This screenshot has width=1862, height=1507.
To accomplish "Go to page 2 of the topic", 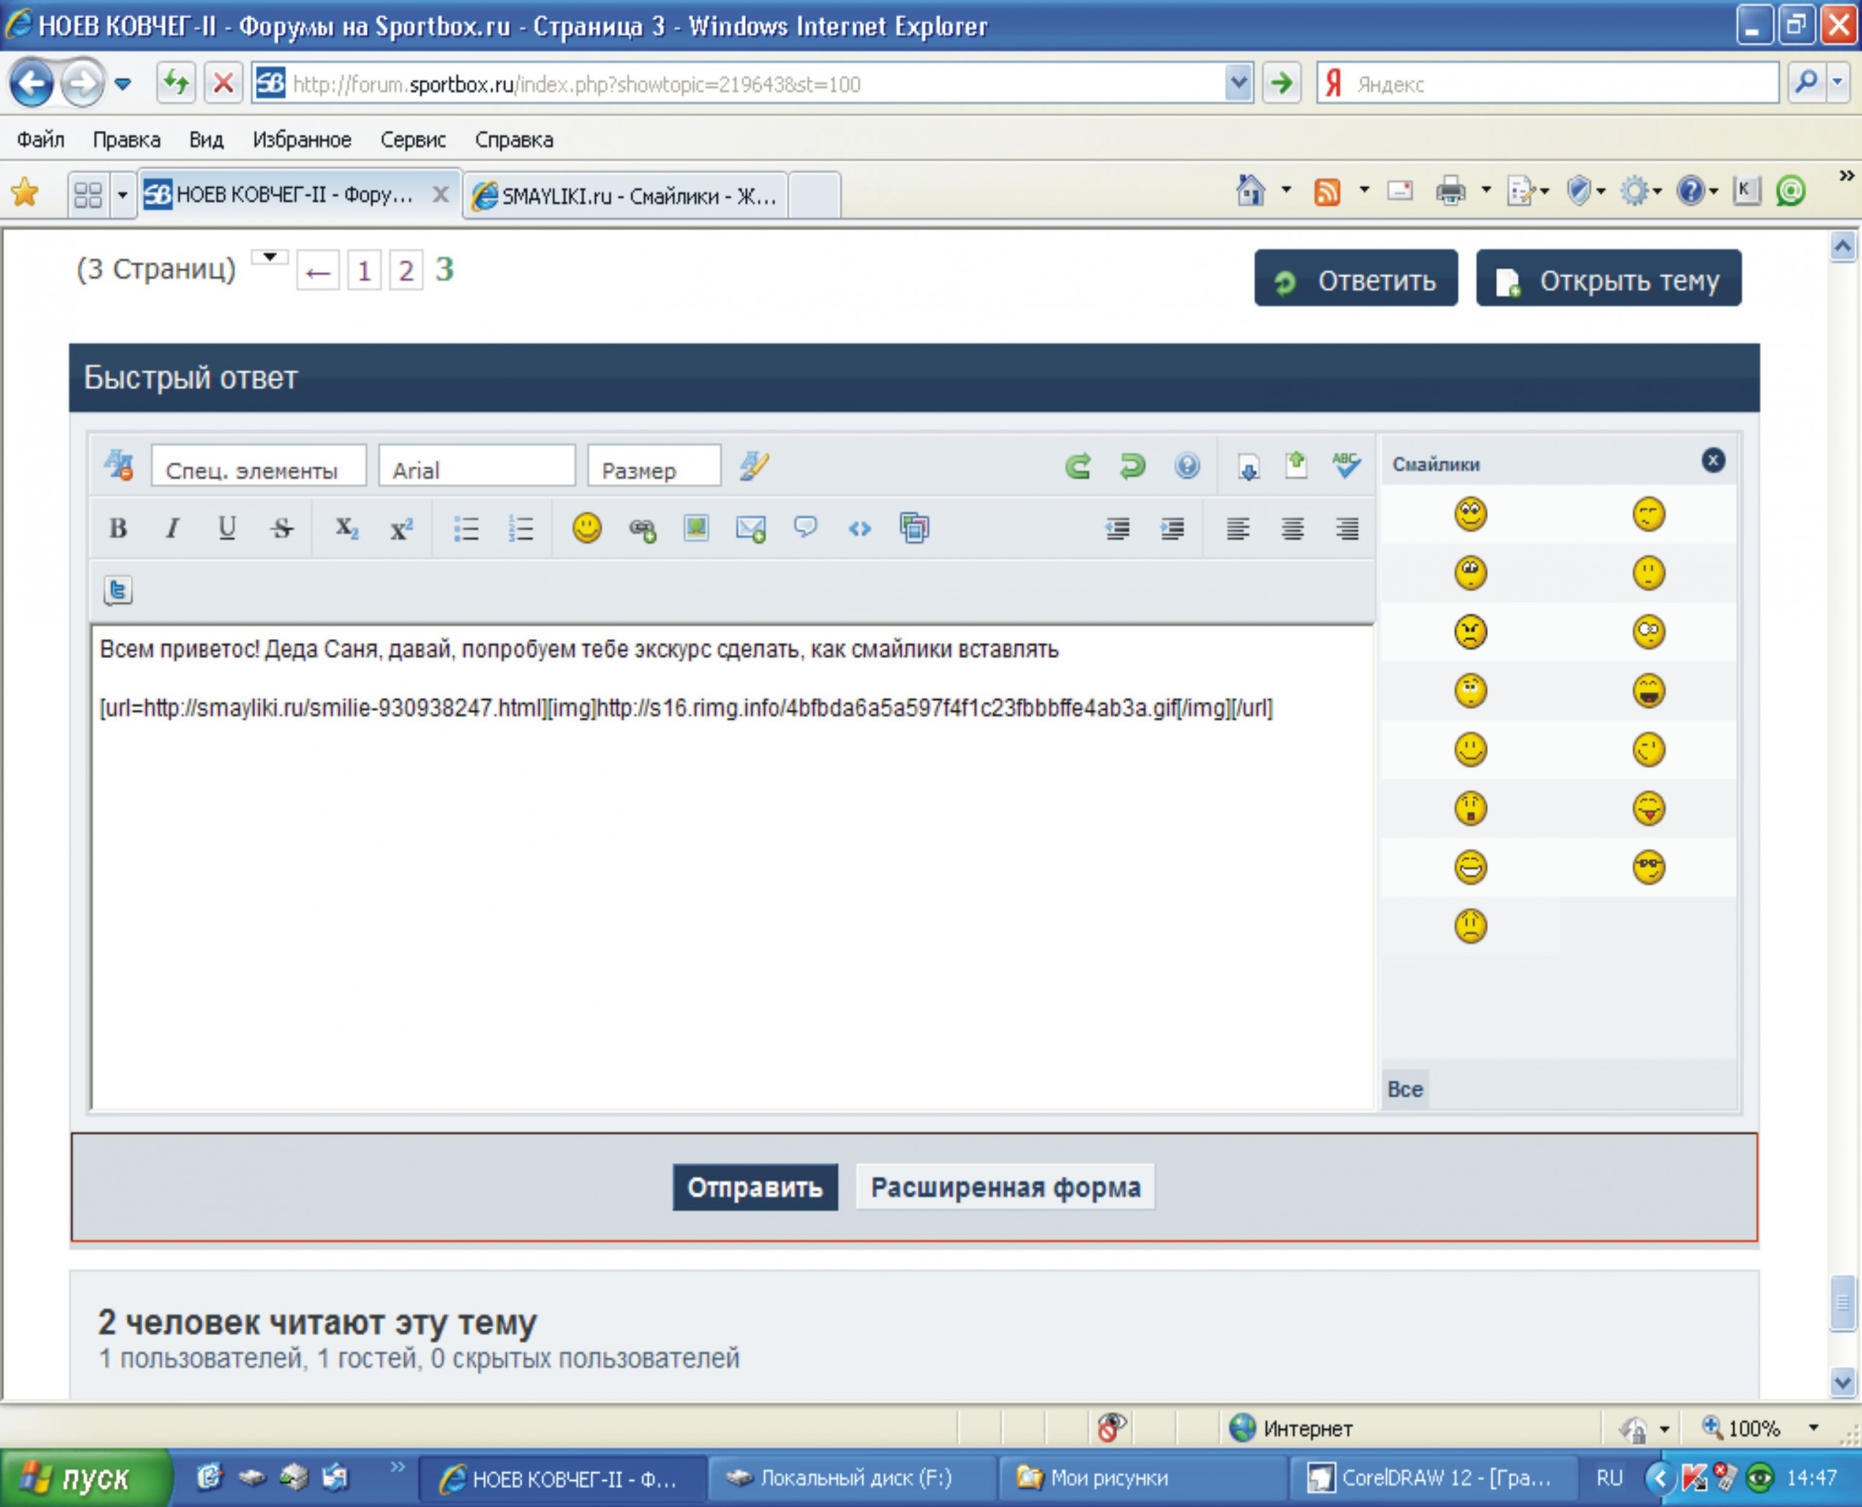I will 405,271.
